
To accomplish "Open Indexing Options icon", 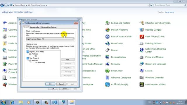I will pyautogui.click(x=141, y=43).
